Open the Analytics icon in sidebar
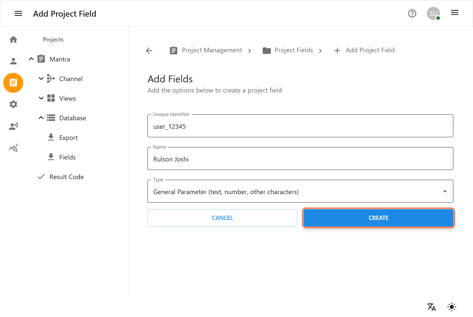 pos(13,148)
